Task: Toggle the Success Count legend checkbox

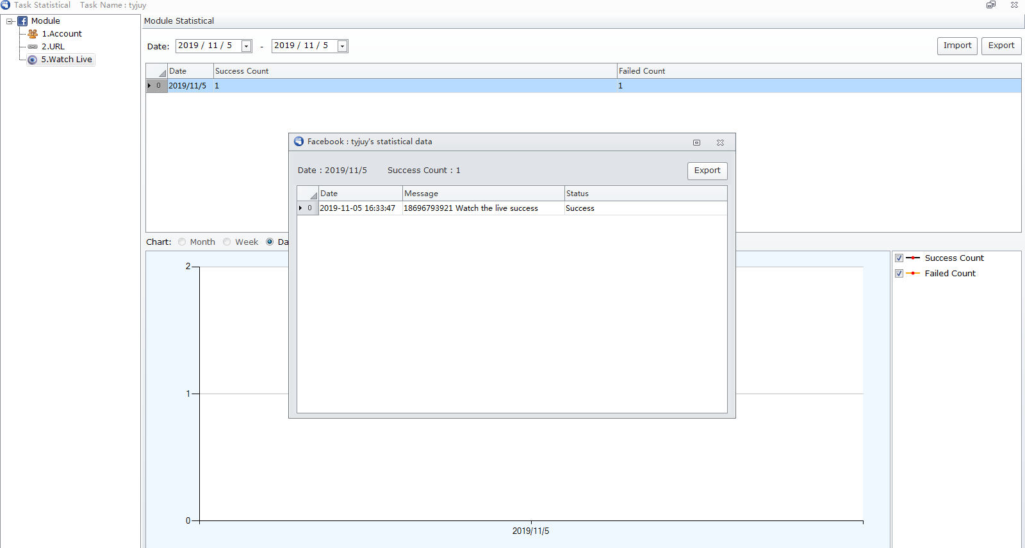Action: tap(899, 258)
